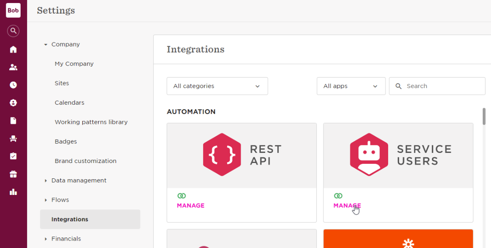Click MANAGE under REST API
The height and width of the screenshot is (248, 491).
[191, 205]
